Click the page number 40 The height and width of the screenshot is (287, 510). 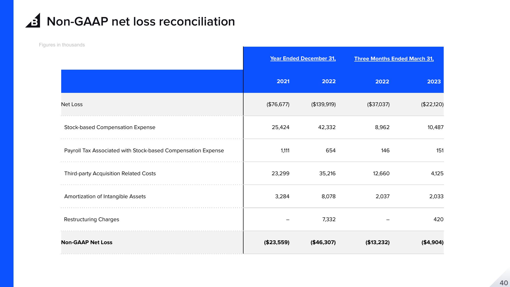pyautogui.click(x=504, y=283)
